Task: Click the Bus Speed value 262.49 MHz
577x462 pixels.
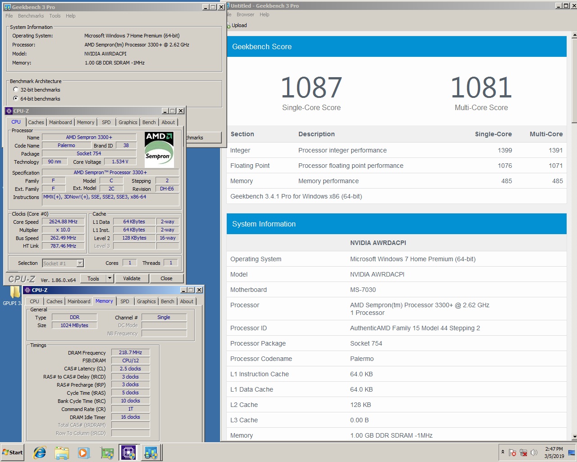Action: (63, 238)
